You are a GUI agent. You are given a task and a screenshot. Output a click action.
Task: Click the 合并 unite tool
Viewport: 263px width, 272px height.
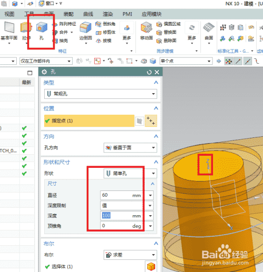[60, 32]
